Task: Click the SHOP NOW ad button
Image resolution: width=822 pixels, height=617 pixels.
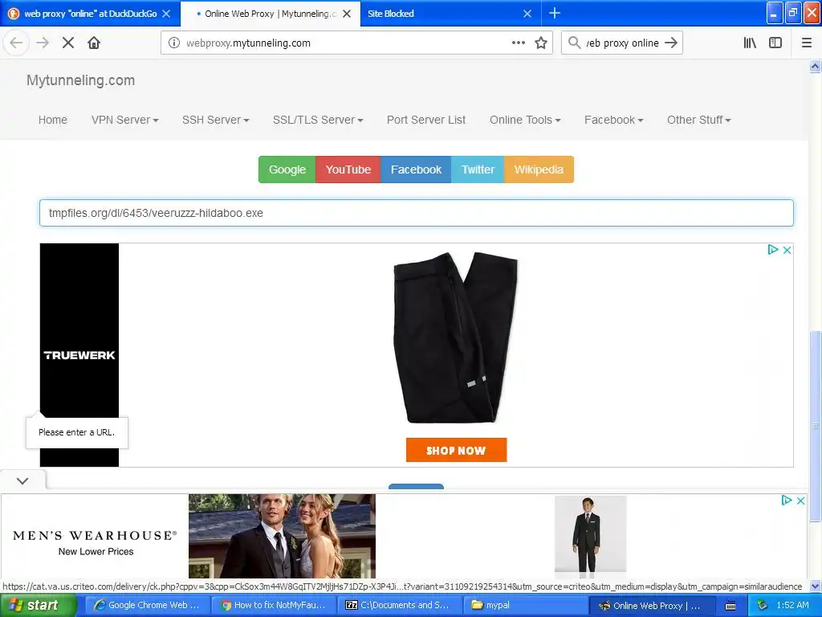Action: tap(456, 450)
